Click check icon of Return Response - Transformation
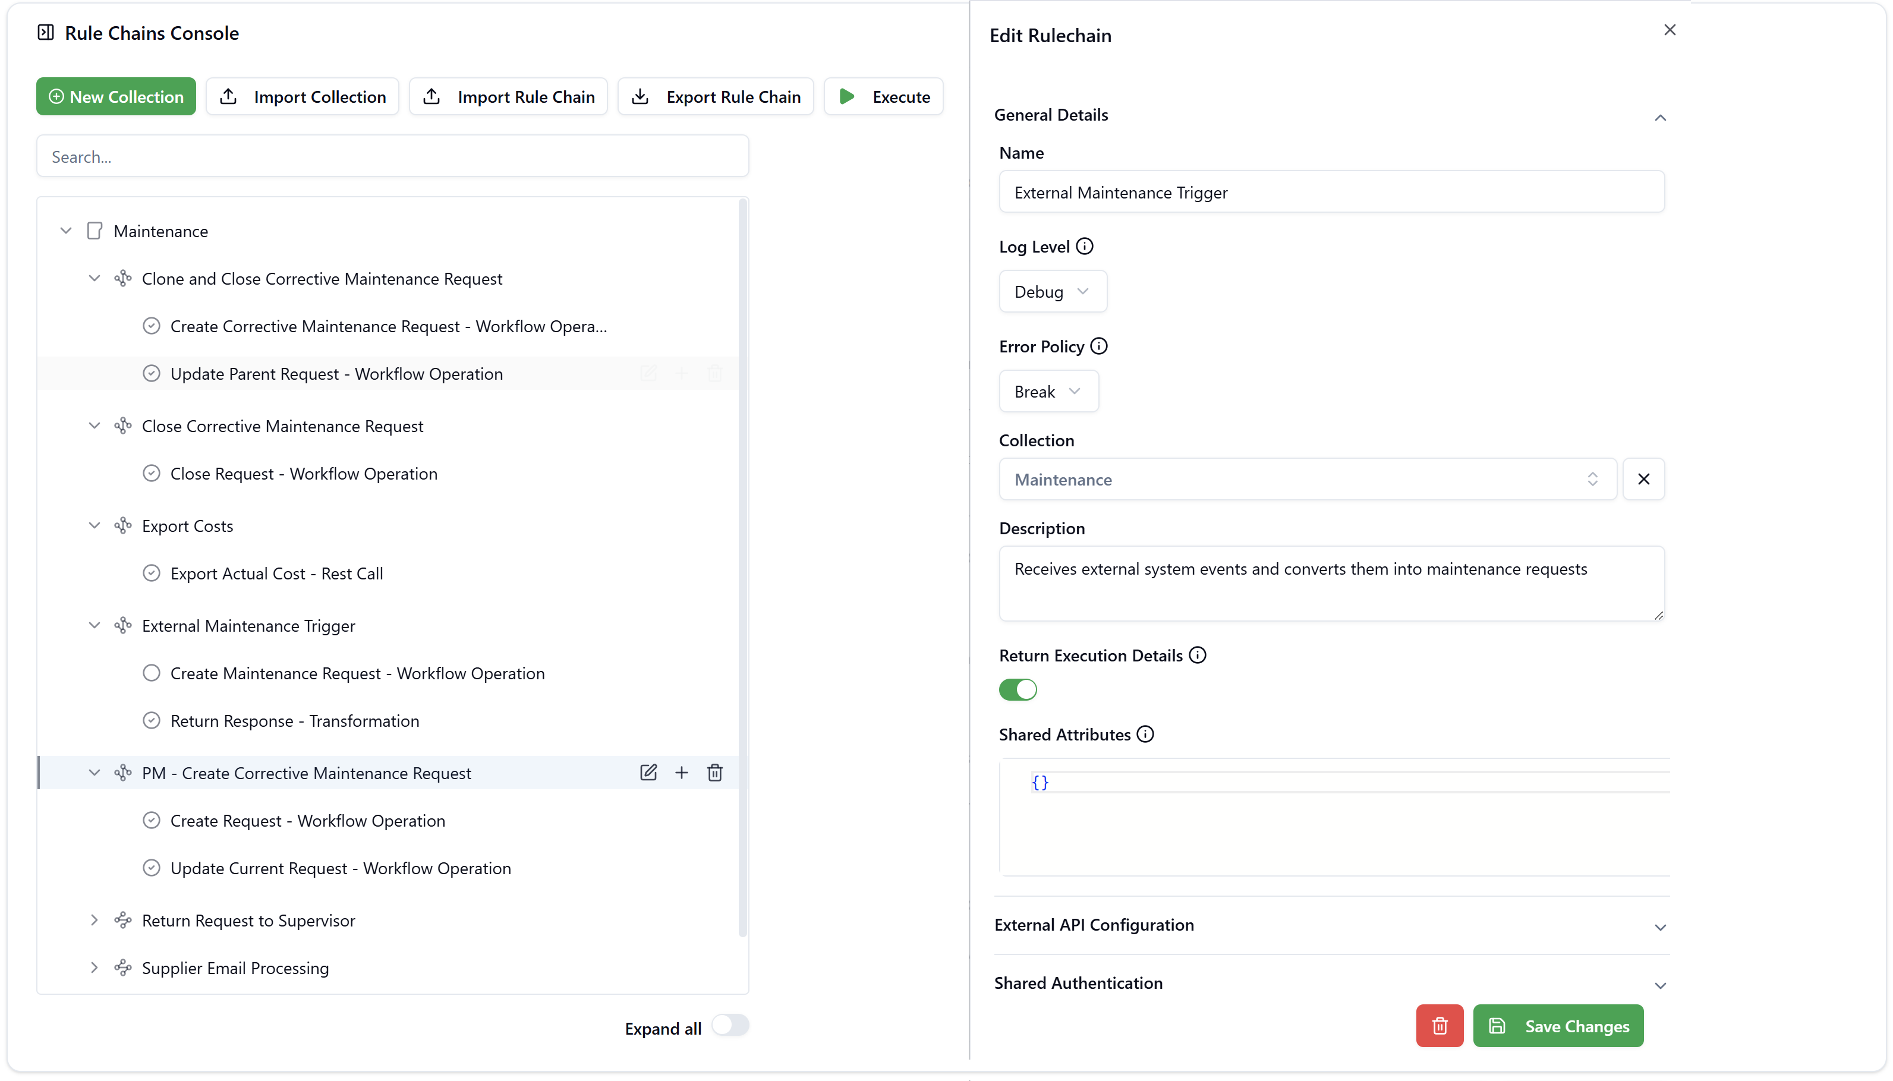This screenshot has height=1081, width=1893. coord(152,720)
